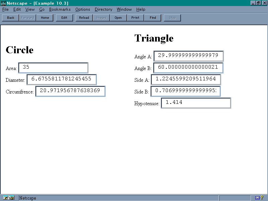Open the Bookmarks menu
The image size is (268, 201).
(60, 9)
